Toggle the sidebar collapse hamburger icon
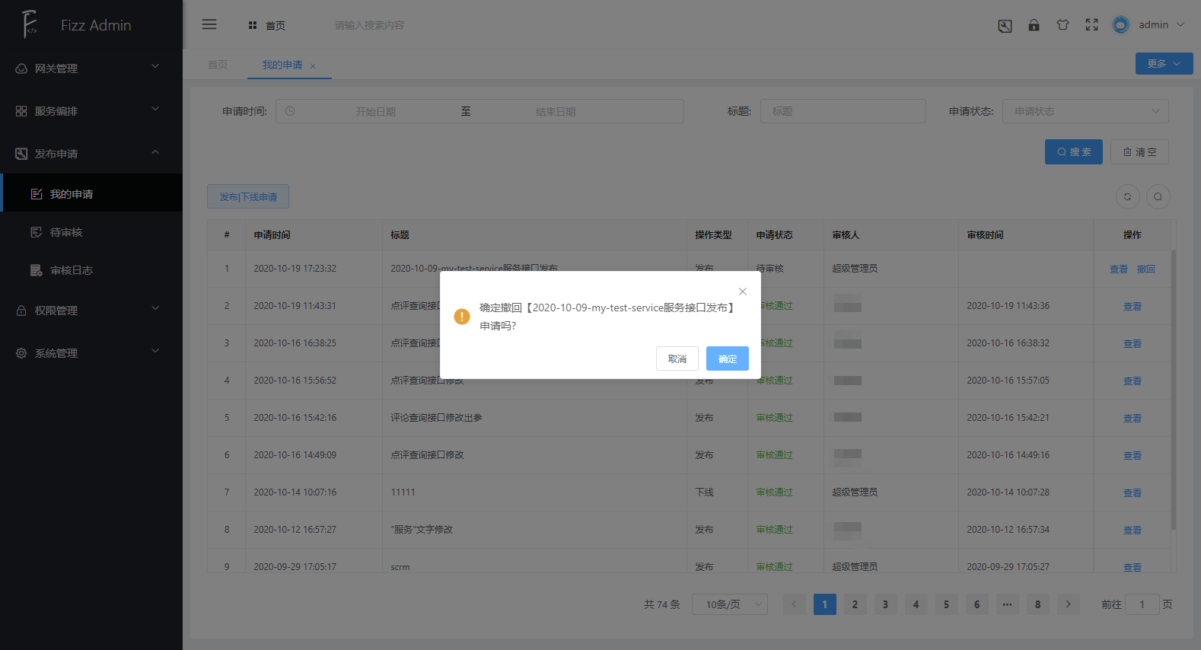The width and height of the screenshot is (1201, 650). 209,24
